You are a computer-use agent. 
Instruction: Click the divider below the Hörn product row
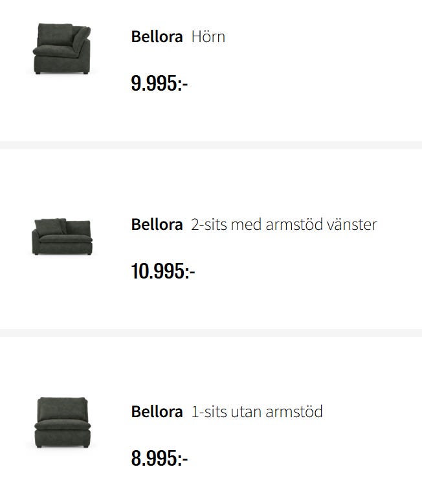tap(211, 145)
